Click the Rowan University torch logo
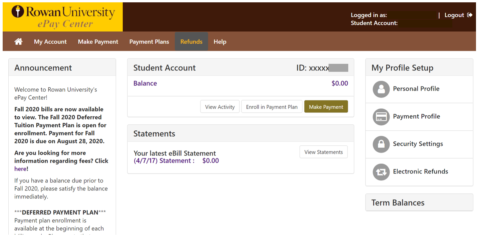Viewport: 478px width, 246px height. pos(18,11)
